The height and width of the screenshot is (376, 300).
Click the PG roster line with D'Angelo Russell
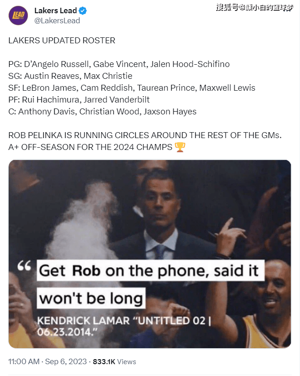119,64
